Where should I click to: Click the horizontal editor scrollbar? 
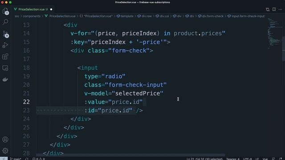[x=130, y=155]
